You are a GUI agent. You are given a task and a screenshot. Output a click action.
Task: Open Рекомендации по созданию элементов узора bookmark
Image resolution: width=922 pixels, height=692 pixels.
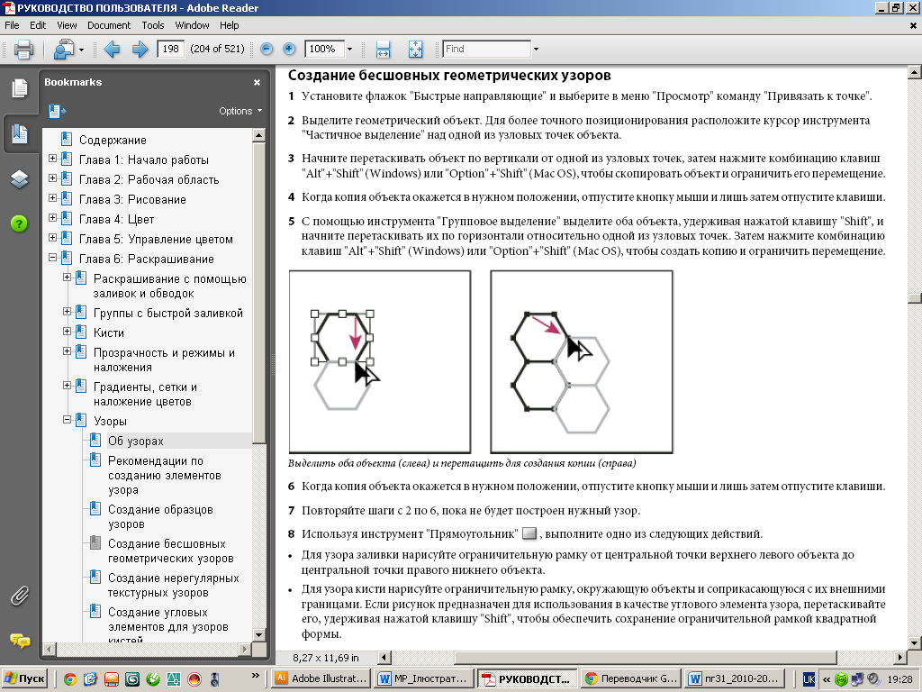[165, 475]
